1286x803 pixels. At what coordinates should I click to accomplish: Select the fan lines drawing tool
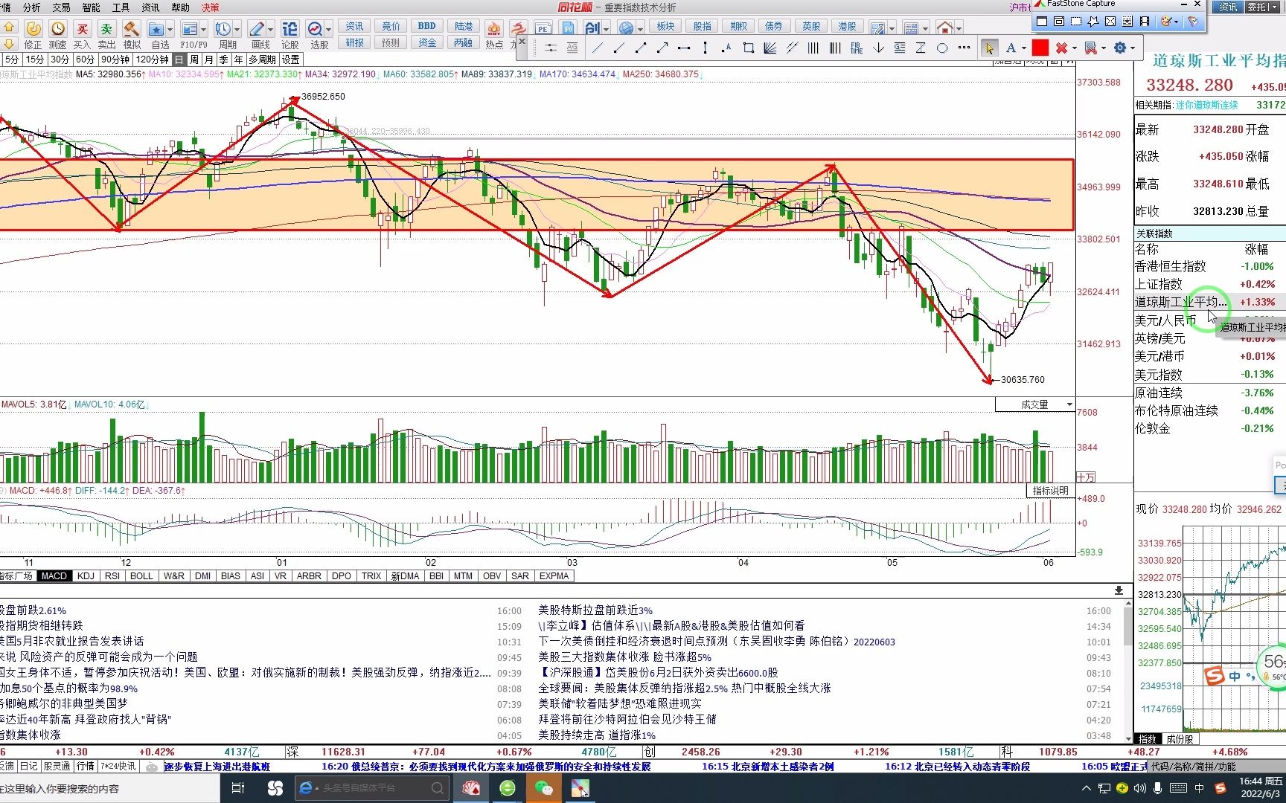pos(770,48)
